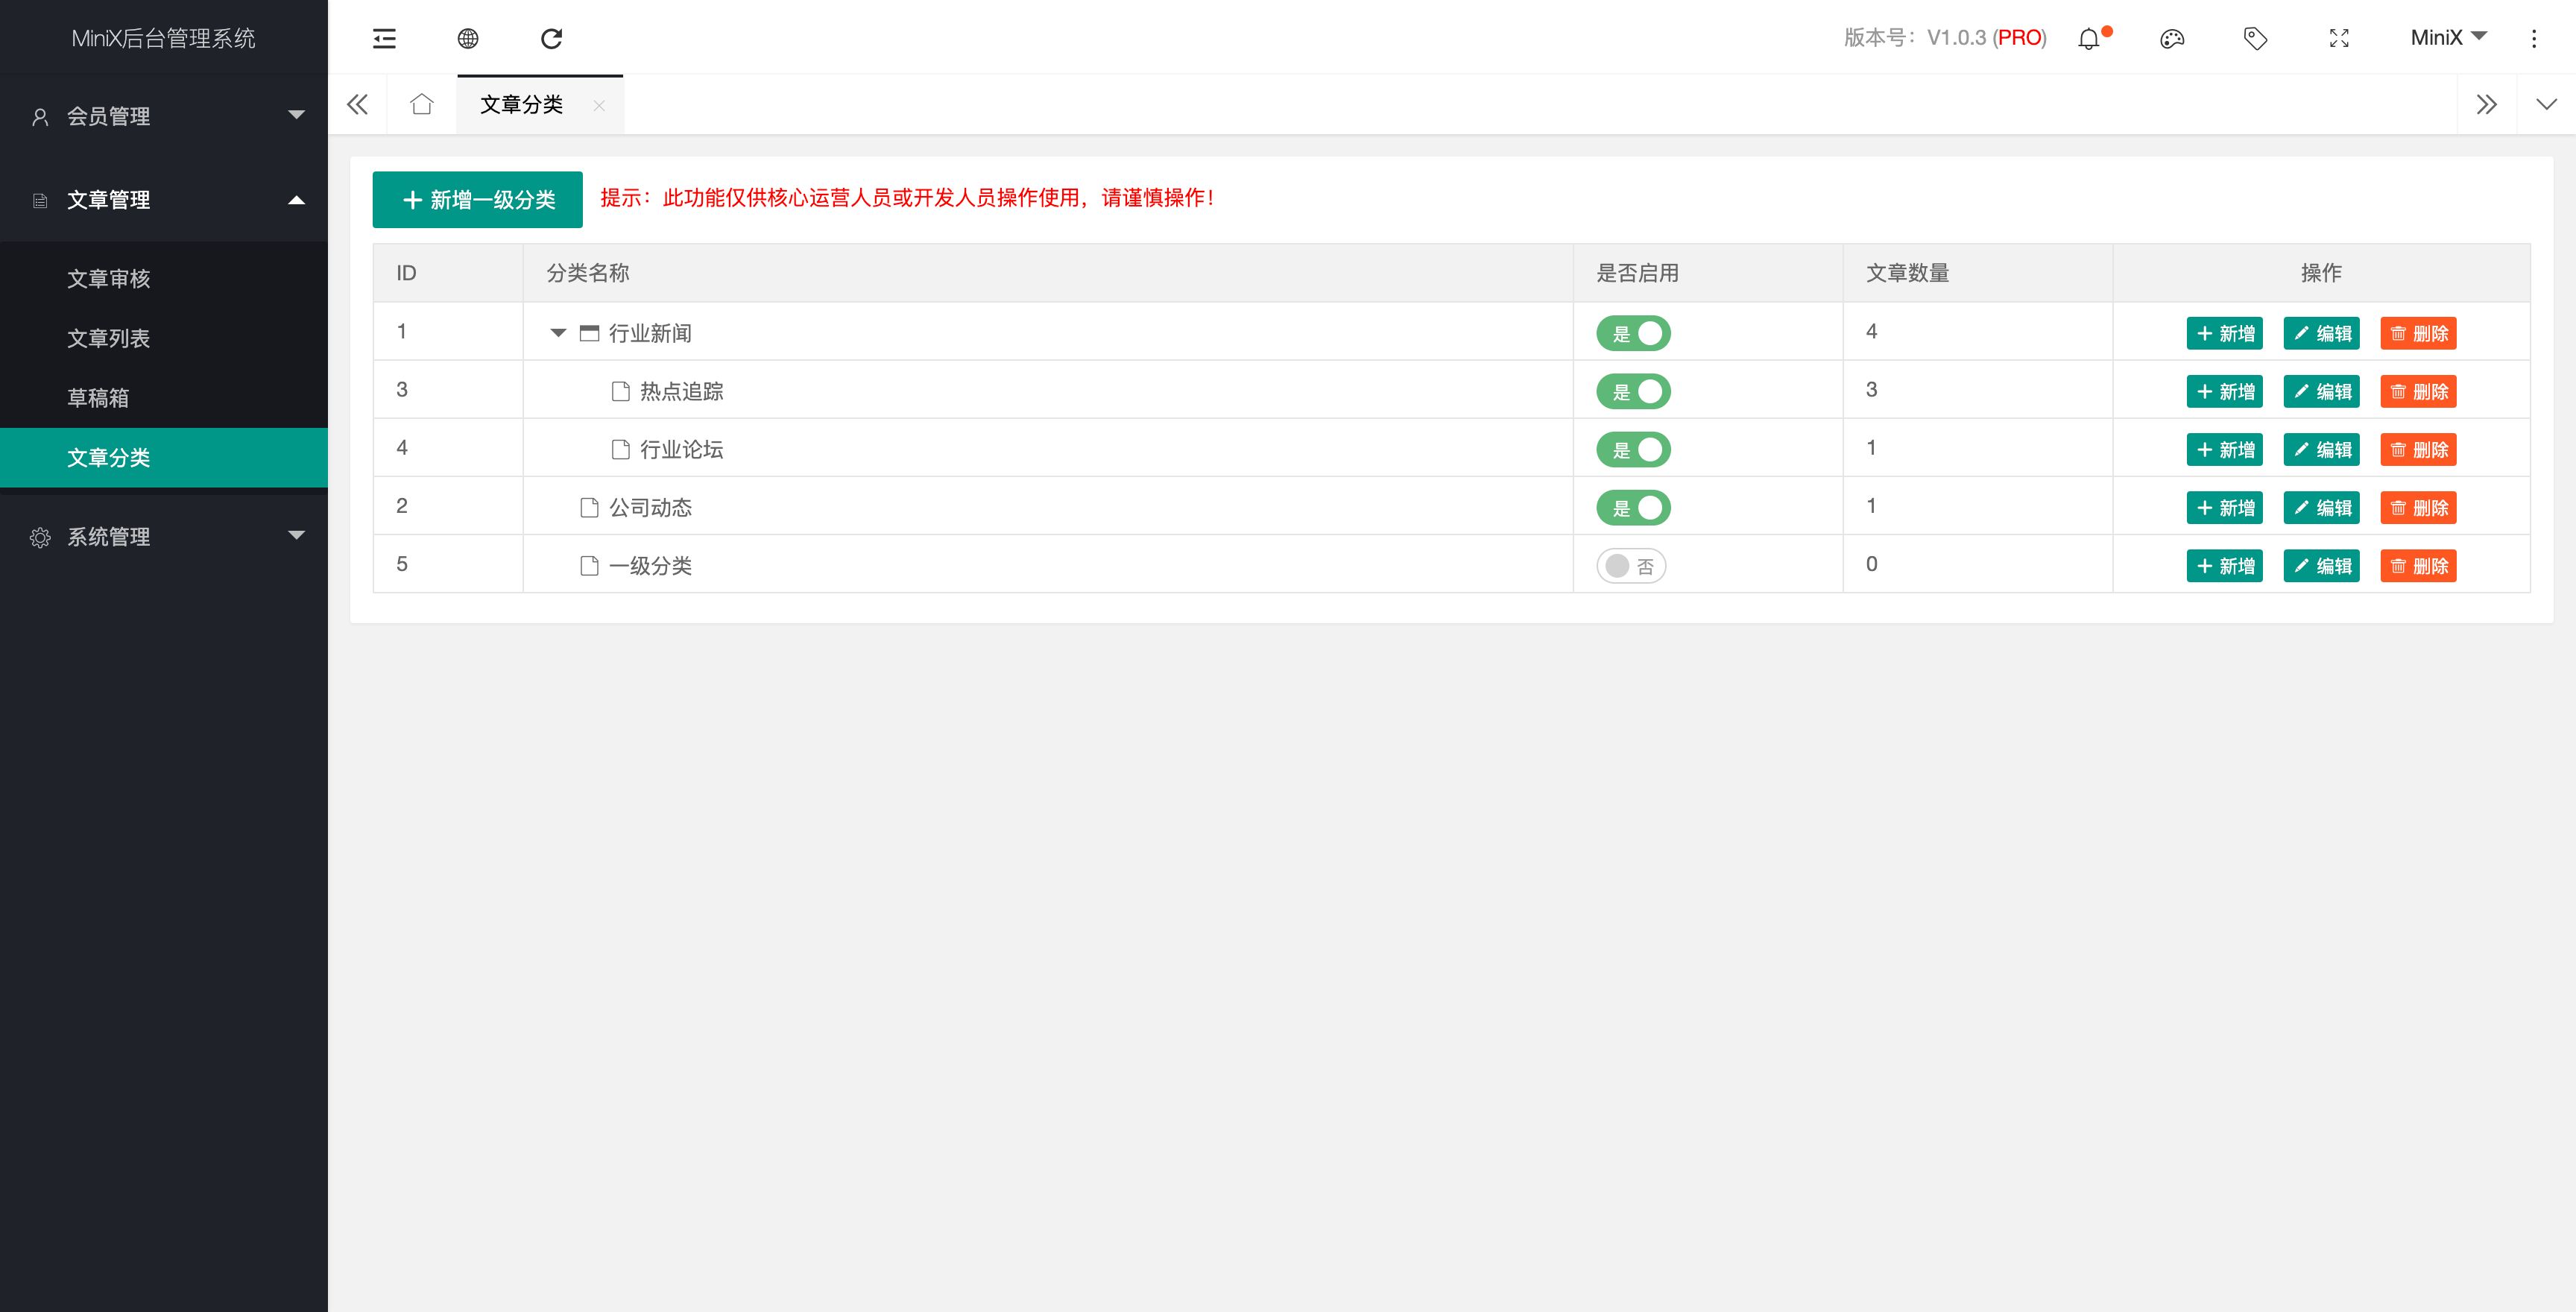Enable the 一级分类 category switch
This screenshot has height=1312, width=2576.
tap(1631, 566)
